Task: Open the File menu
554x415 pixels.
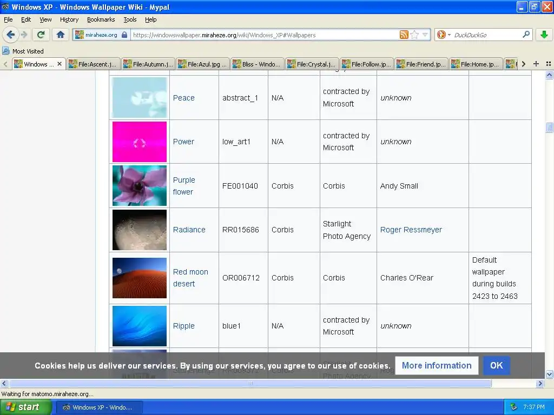Action: point(8,19)
